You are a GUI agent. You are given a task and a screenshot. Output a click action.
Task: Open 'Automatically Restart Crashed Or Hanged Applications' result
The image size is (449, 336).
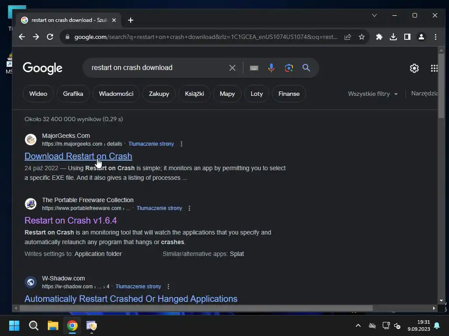tap(131, 299)
